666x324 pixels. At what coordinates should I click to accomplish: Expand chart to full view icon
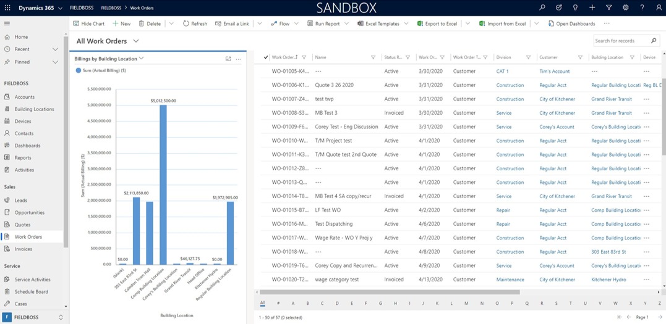point(228,59)
